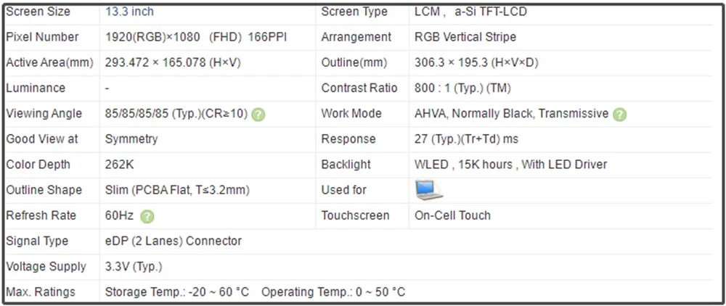
Task: Click the WLED backlight description
Action: click(x=510, y=165)
